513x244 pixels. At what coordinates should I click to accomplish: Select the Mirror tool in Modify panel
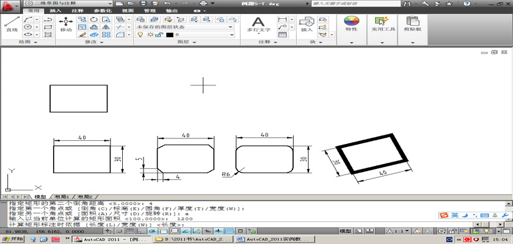(106, 27)
